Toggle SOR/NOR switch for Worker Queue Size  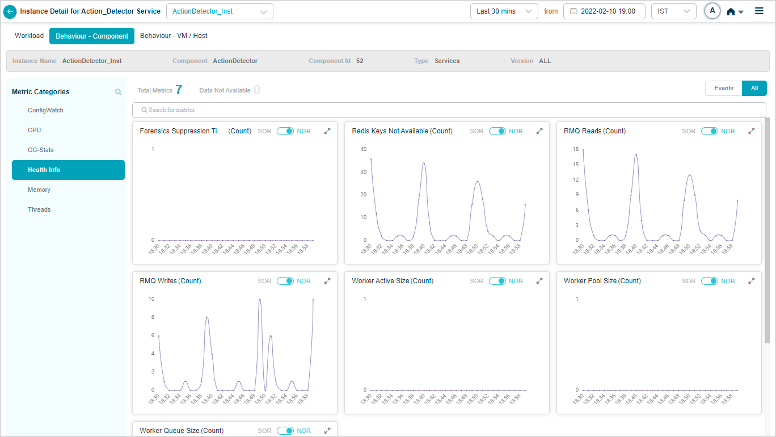(x=285, y=431)
